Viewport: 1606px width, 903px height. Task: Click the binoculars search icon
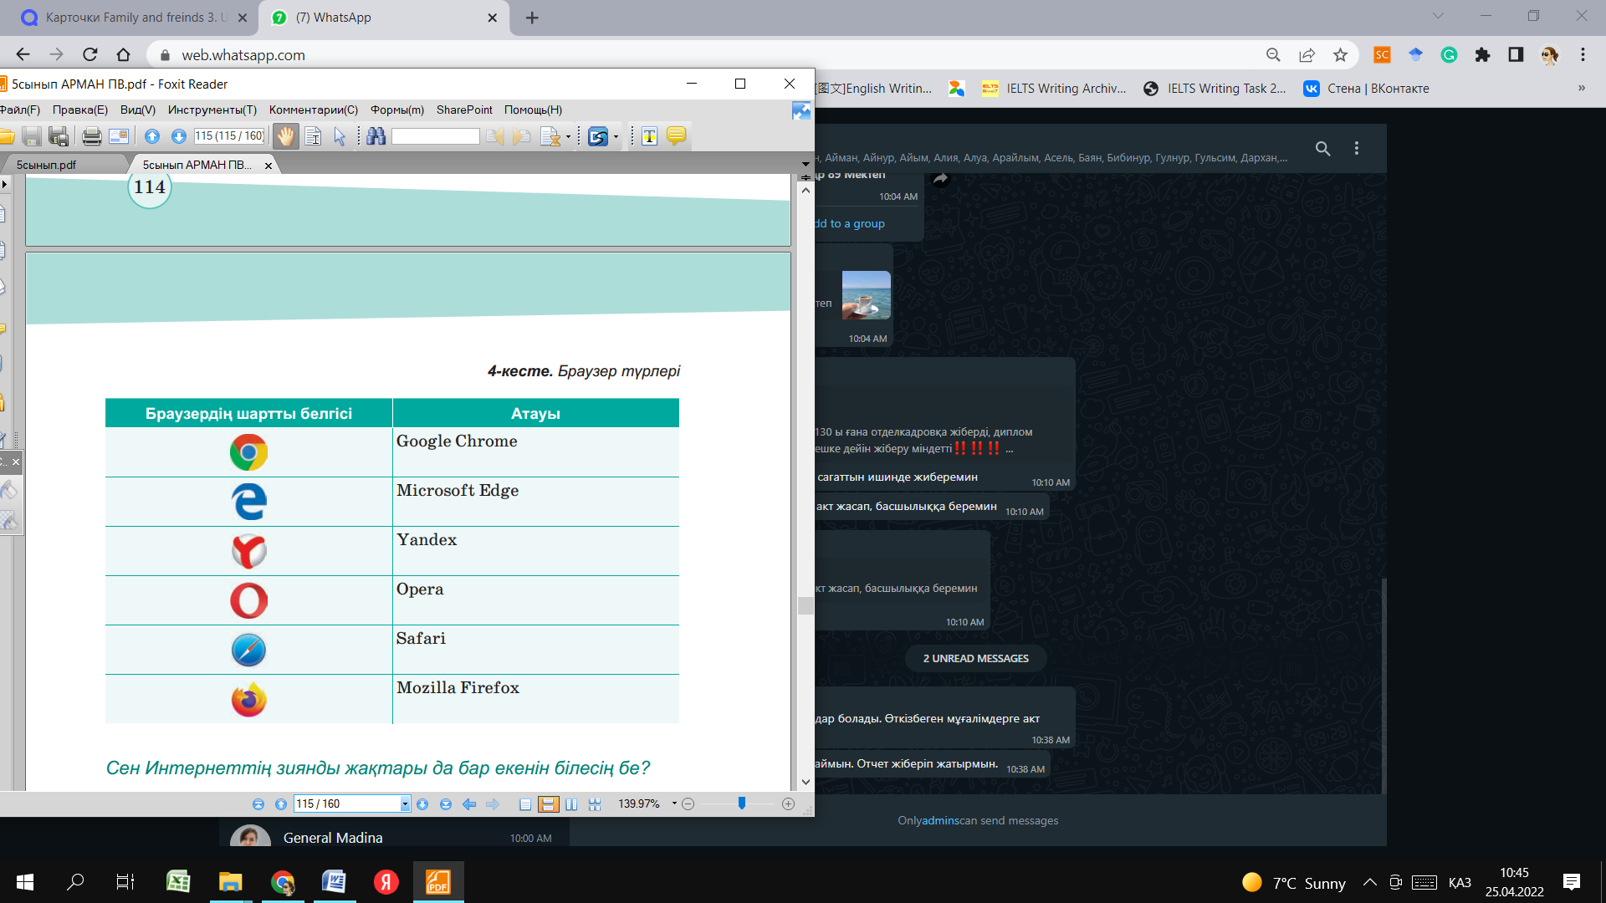click(376, 136)
